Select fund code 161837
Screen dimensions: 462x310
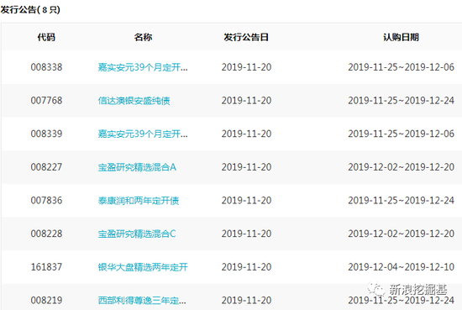(x=46, y=267)
